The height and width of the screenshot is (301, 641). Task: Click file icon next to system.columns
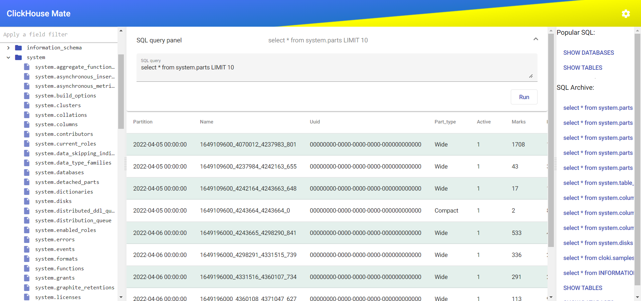click(27, 124)
